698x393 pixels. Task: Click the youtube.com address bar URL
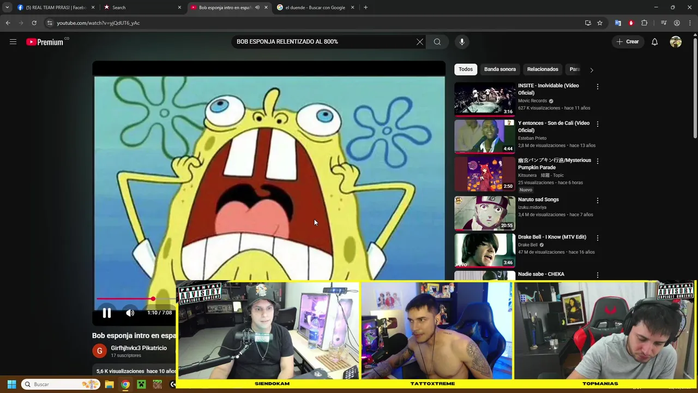click(x=98, y=23)
